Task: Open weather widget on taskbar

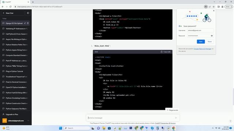Action: 6,128
